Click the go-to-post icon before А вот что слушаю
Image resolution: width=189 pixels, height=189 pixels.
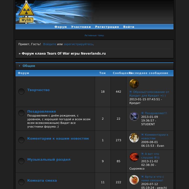coord(142,154)
